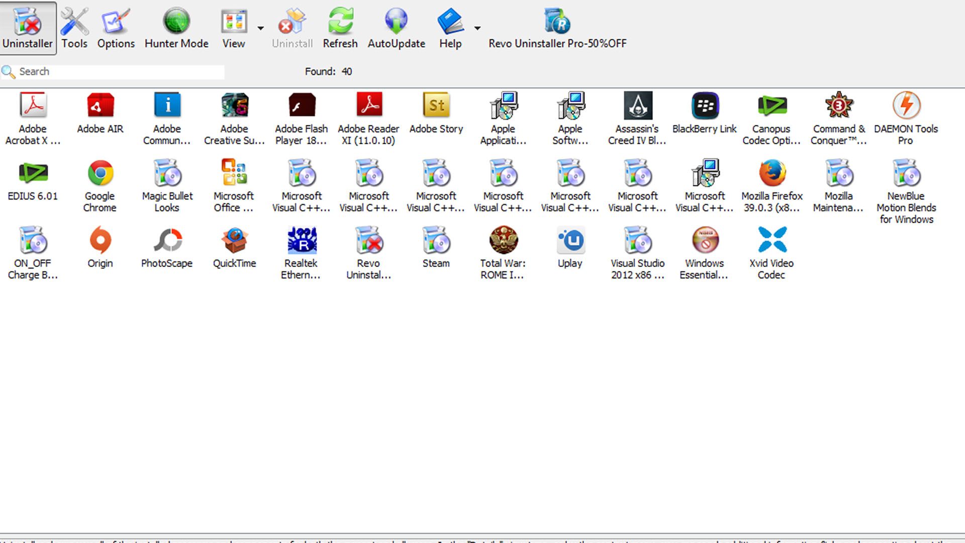Select Adobe Creative Suite entry
The height and width of the screenshot is (543, 965).
234,119
